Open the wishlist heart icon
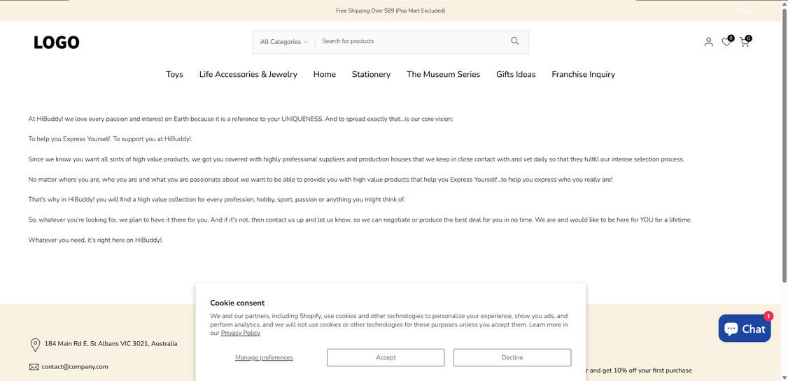The height and width of the screenshot is (381, 788). point(726,42)
